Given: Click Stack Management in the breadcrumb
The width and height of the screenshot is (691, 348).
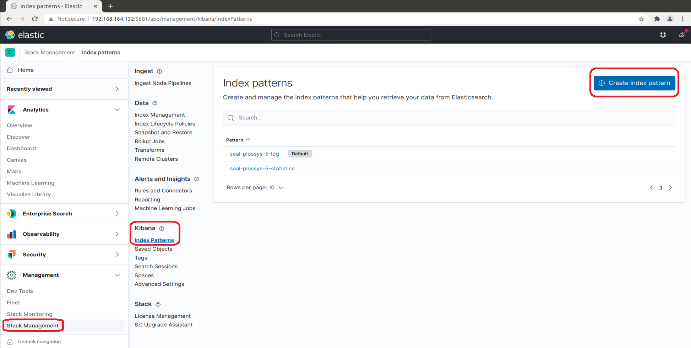Looking at the screenshot, I should pos(49,52).
